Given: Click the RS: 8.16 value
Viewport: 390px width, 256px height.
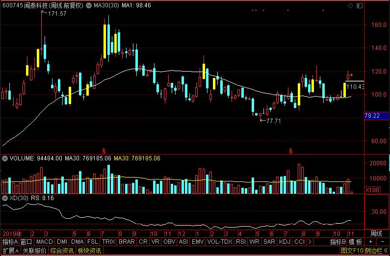Looking at the screenshot, I should (x=42, y=198).
